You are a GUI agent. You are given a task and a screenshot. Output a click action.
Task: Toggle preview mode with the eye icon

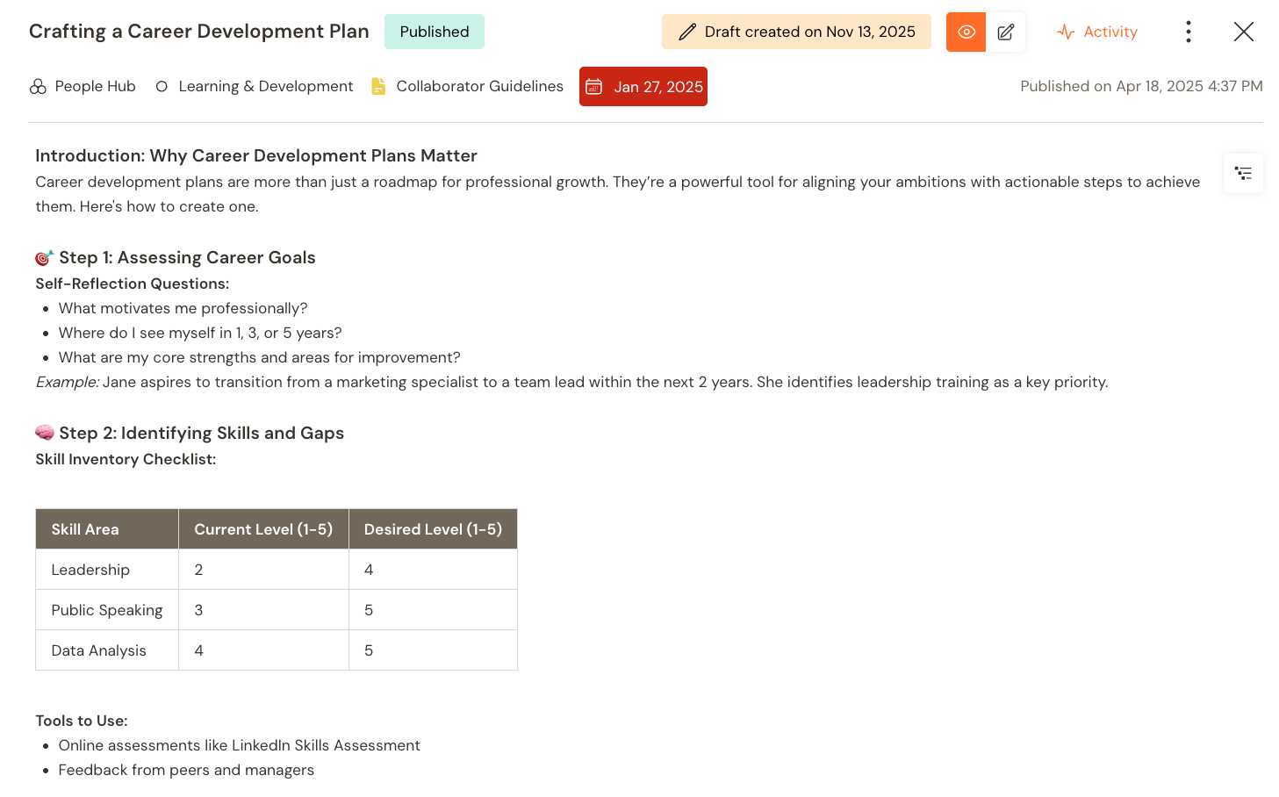pos(966,31)
